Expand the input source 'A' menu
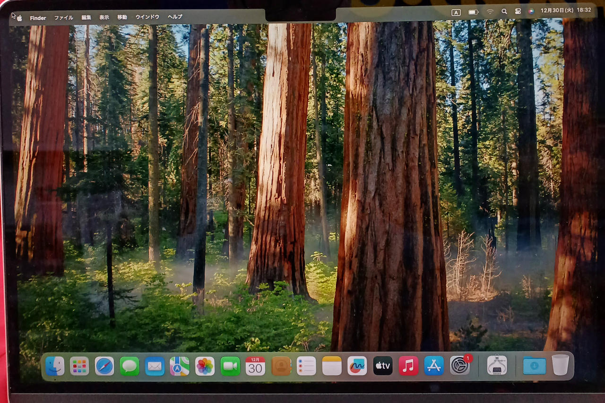The height and width of the screenshot is (403, 605). [x=456, y=12]
